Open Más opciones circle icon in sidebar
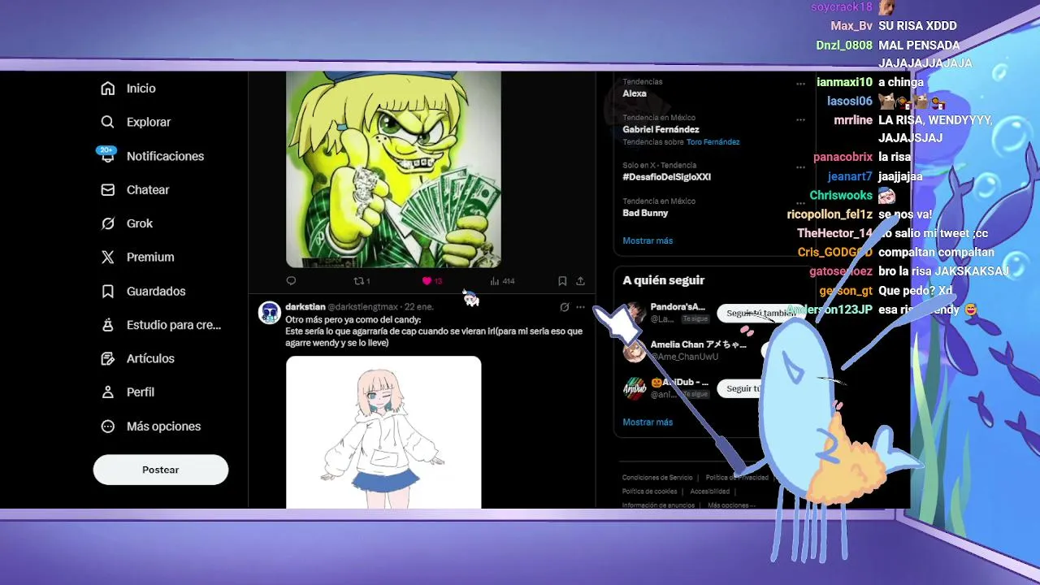The image size is (1040, 585). click(107, 427)
